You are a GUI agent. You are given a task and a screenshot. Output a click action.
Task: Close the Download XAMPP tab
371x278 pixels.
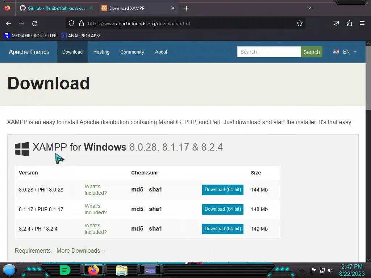(x=173, y=8)
